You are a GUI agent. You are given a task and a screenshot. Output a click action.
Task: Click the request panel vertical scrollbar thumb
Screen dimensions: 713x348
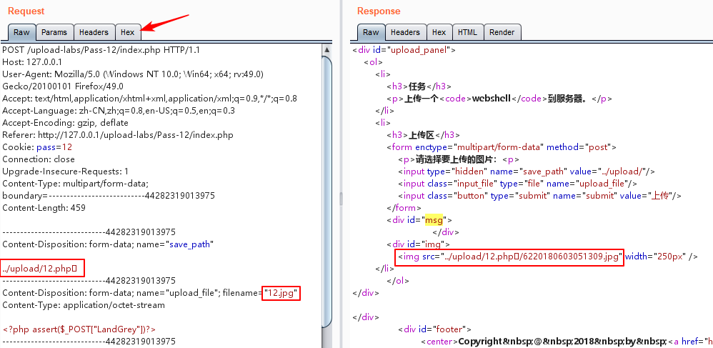[x=326, y=191]
